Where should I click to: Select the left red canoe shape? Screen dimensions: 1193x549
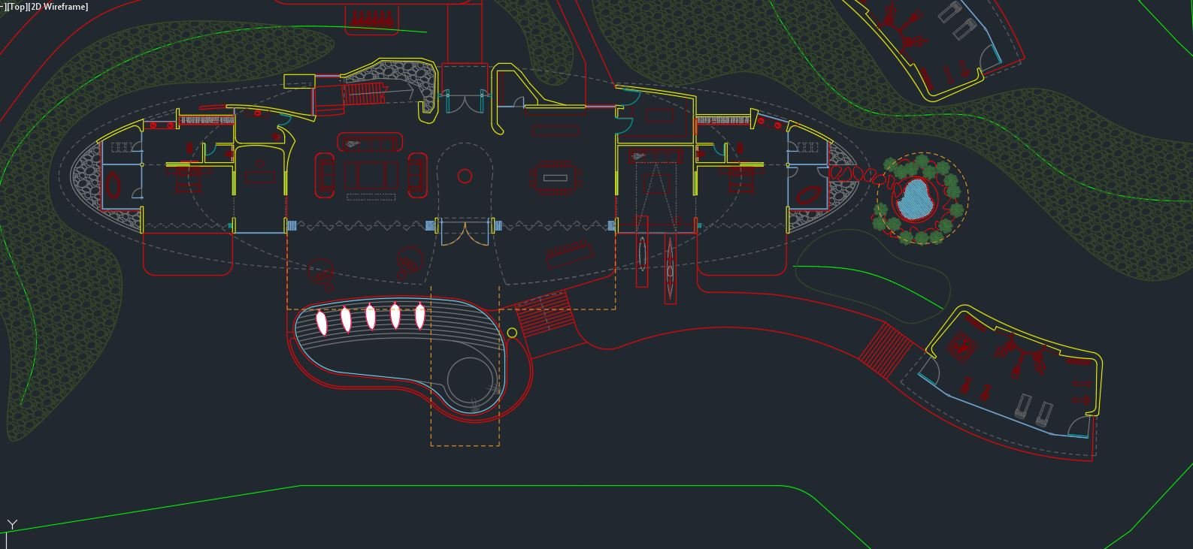(x=642, y=252)
